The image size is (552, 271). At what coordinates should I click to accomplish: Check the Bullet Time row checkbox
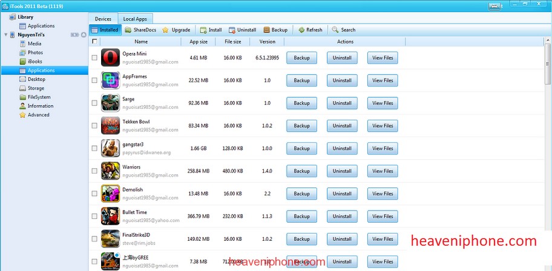[x=94, y=216]
